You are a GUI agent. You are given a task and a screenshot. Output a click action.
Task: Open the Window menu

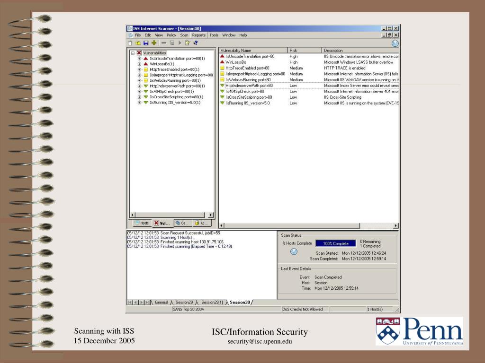click(x=229, y=35)
